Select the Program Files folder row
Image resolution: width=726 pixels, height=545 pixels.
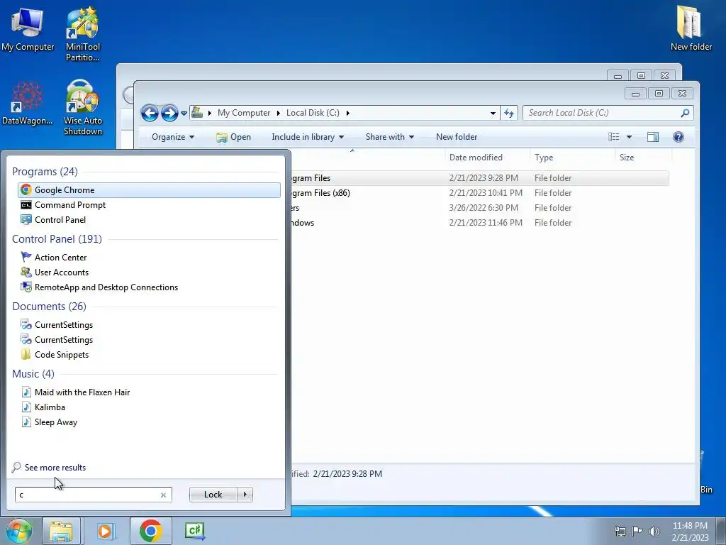pyautogui.click(x=480, y=178)
